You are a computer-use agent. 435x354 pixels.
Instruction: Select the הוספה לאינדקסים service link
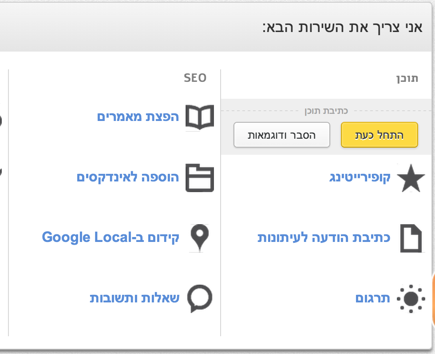[x=128, y=177]
